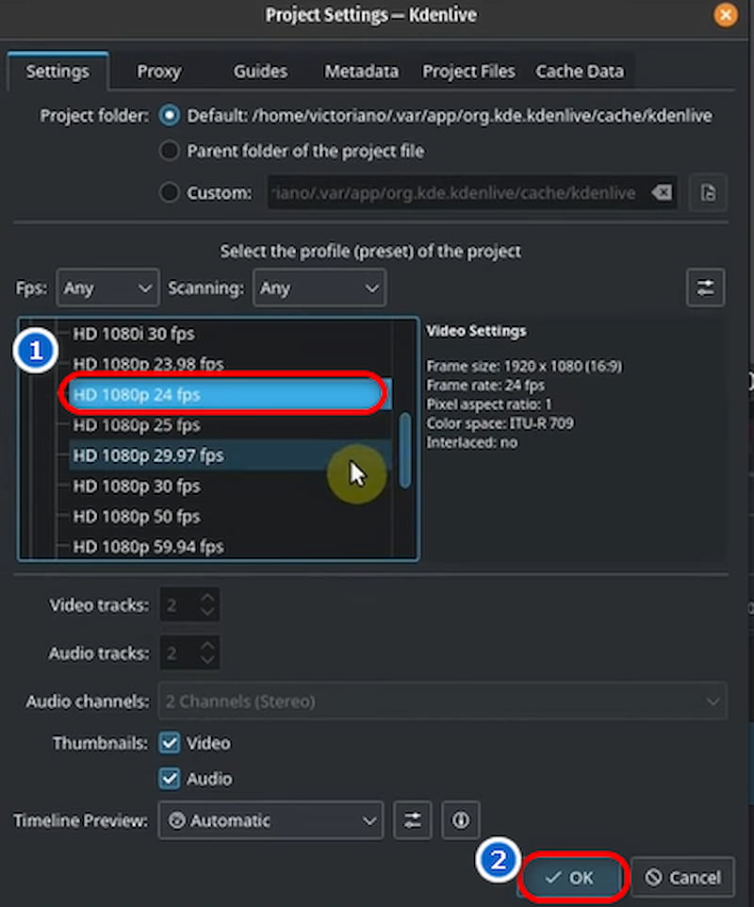Confirm settings with the OK button

(x=572, y=878)
